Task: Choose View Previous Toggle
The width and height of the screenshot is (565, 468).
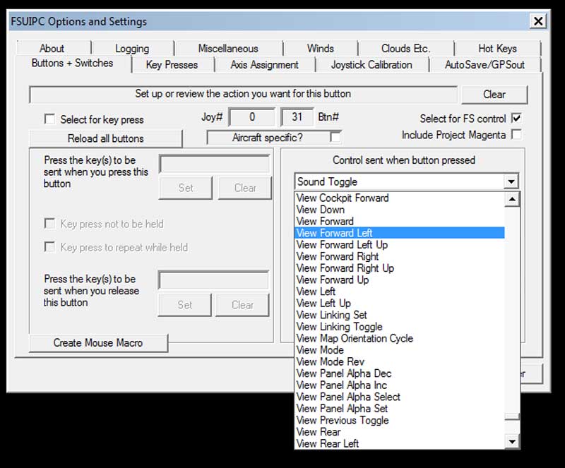Action: point(400,420)
